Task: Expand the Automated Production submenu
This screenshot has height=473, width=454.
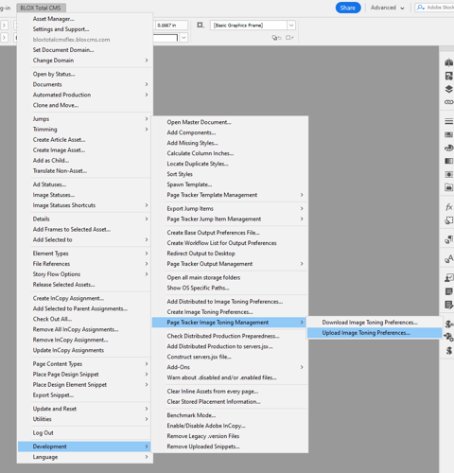Action: pos(85,95)
